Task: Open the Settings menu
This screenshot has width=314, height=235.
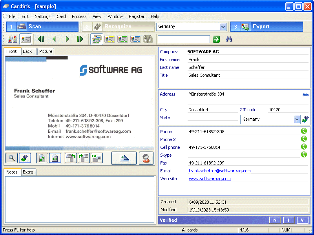Action: [x=43, y=16]
